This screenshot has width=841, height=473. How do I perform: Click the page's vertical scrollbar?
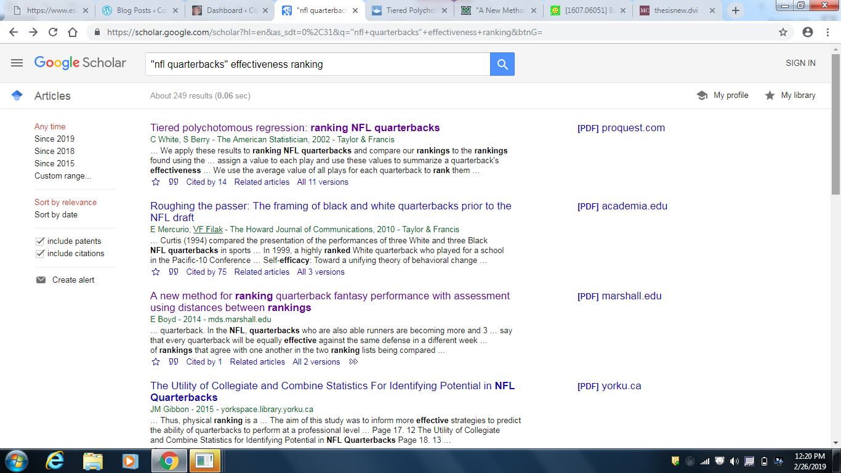835,123
